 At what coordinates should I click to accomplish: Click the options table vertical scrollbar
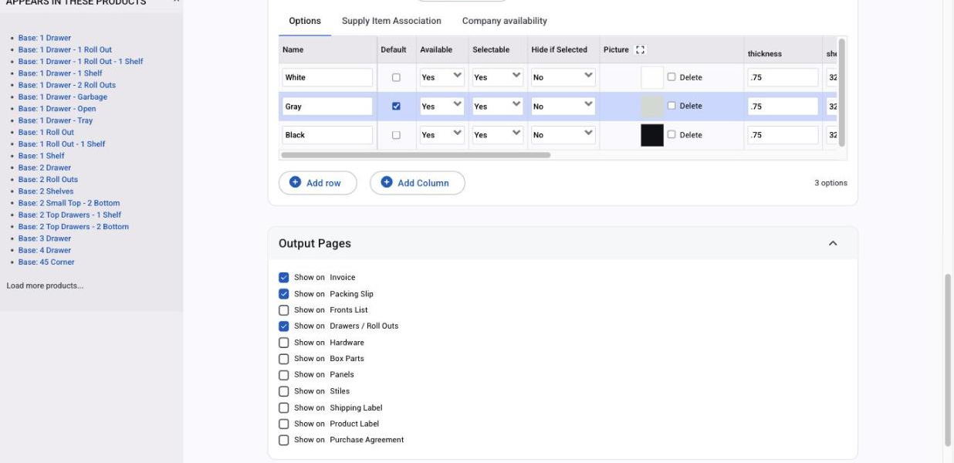click(841, 93)
